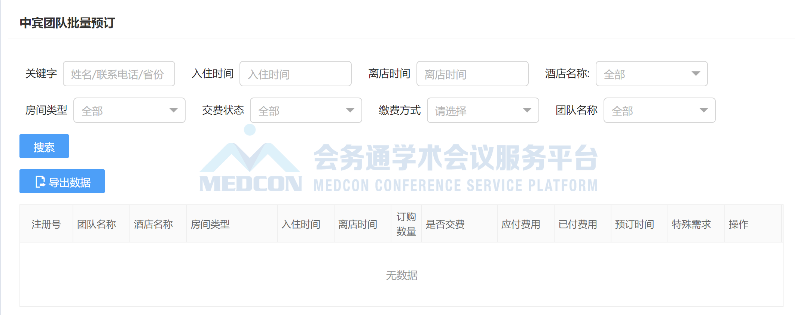Viewport: 797px width, 315px height.
Task: Click the 酒店名称 dropdown arrow
Action: click(x=696, y=74)
